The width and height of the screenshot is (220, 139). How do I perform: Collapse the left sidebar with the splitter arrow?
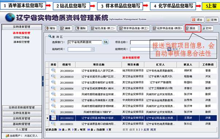(x=43, y=81)
